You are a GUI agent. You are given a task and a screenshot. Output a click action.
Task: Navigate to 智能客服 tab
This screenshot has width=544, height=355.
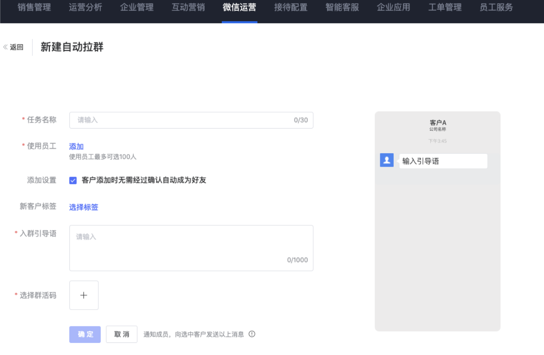click(342, 7)
